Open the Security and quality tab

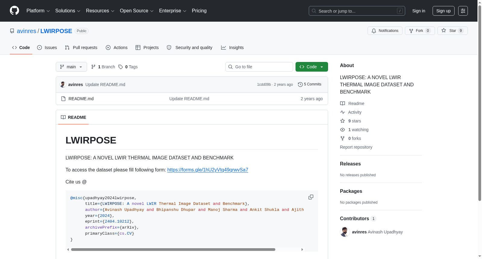tap(189, 48)
